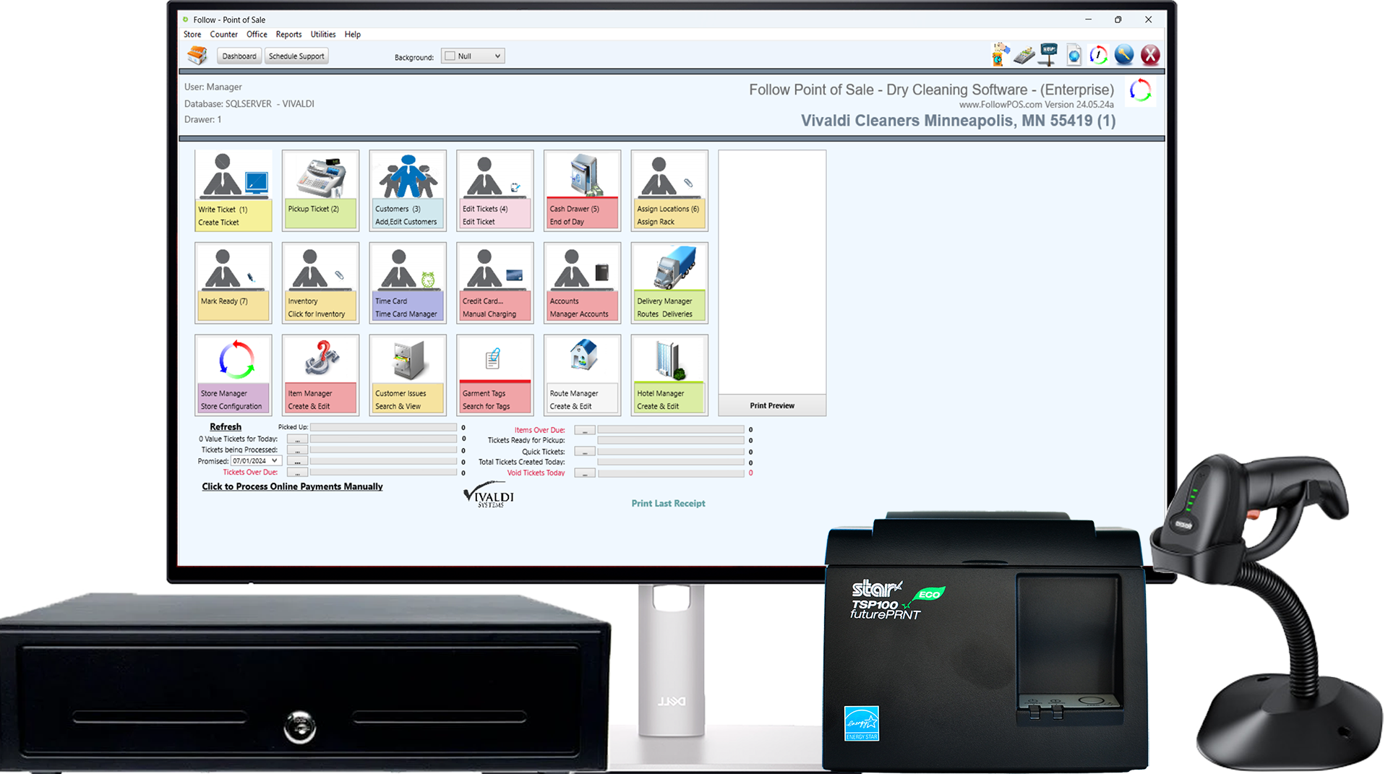Open Store Manager configuration tile
Screen dimensions: 1388x774
[234, 375]
